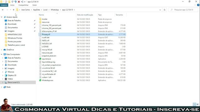Select SquirrelSetup.log file icon
Image resolution: width=200 pixels, height=112 pixels.
40,62
